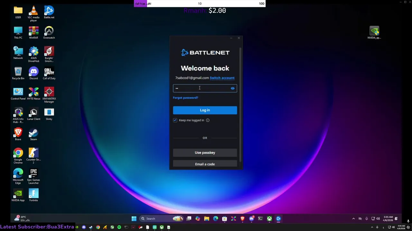Viewport: 412px width, 231px height.
Task: Click Use passkey button
Action: click(x=205, y=153)
